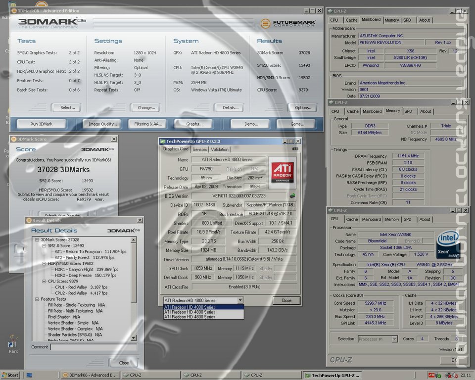Select the last ATI Radeon HD 4800 list entry

click(x=203, y=317)
